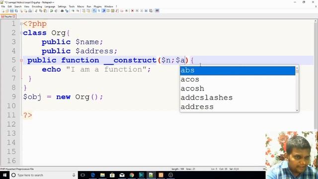Viewport: 318px width, 179px height.
Task: Open the Windows Start menu
Action: tap(4, 175)
